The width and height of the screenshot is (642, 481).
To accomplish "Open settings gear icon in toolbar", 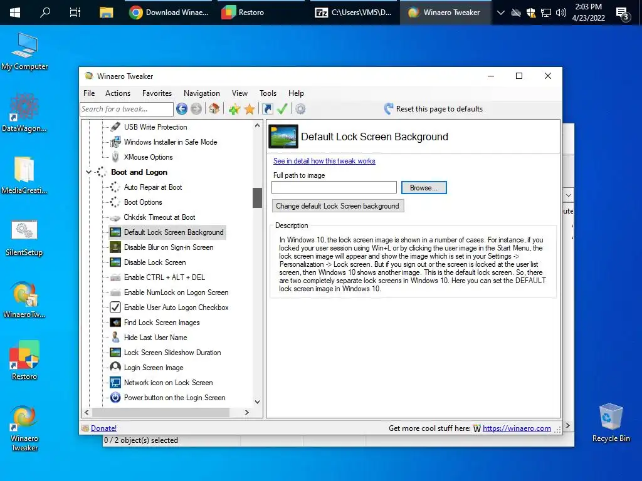I will coord(300,109).
